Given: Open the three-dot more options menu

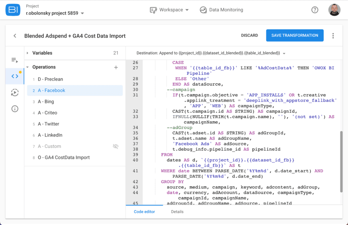Looking at the screenshot, I should point(333,36).
